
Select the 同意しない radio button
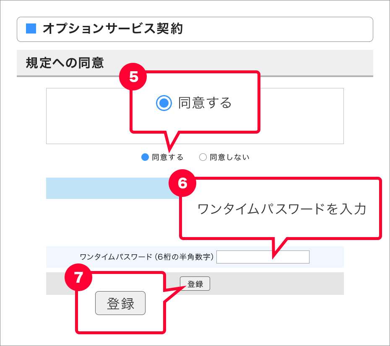click(x=203, y=157)
